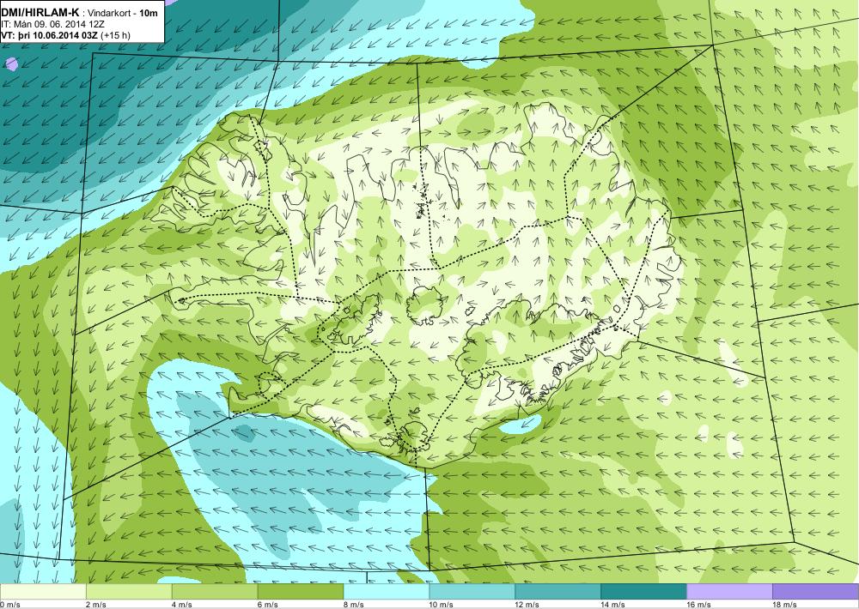
Task: Click the 'DMI/HIRLAM-K' model title text
Action: coord(40,13)
